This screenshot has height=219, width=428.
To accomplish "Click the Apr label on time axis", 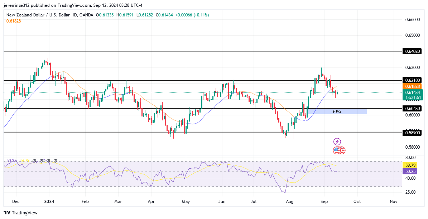I will [x=151, y=201].
